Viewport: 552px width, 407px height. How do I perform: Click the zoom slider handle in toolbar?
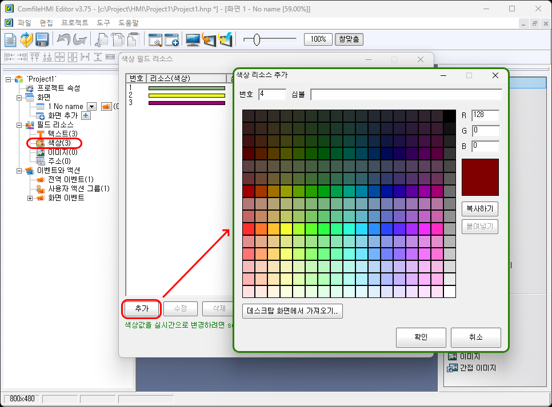[x=257, y=39]
